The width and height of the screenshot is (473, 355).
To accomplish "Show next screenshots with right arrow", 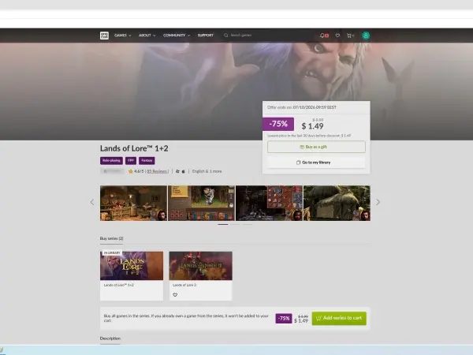I will click(378, 202).
